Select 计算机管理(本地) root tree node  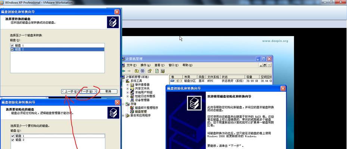137,77
